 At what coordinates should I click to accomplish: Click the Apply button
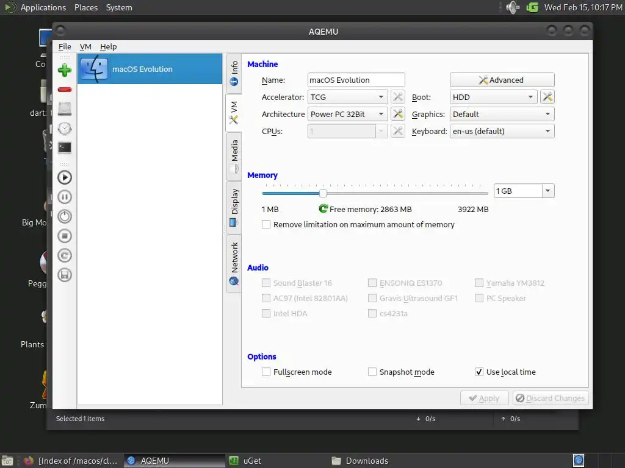pyautogui.click(x=484, y=398)
